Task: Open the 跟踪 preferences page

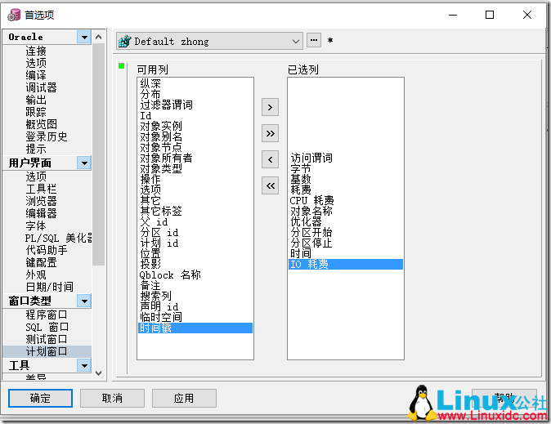Action: pos(36,112)
